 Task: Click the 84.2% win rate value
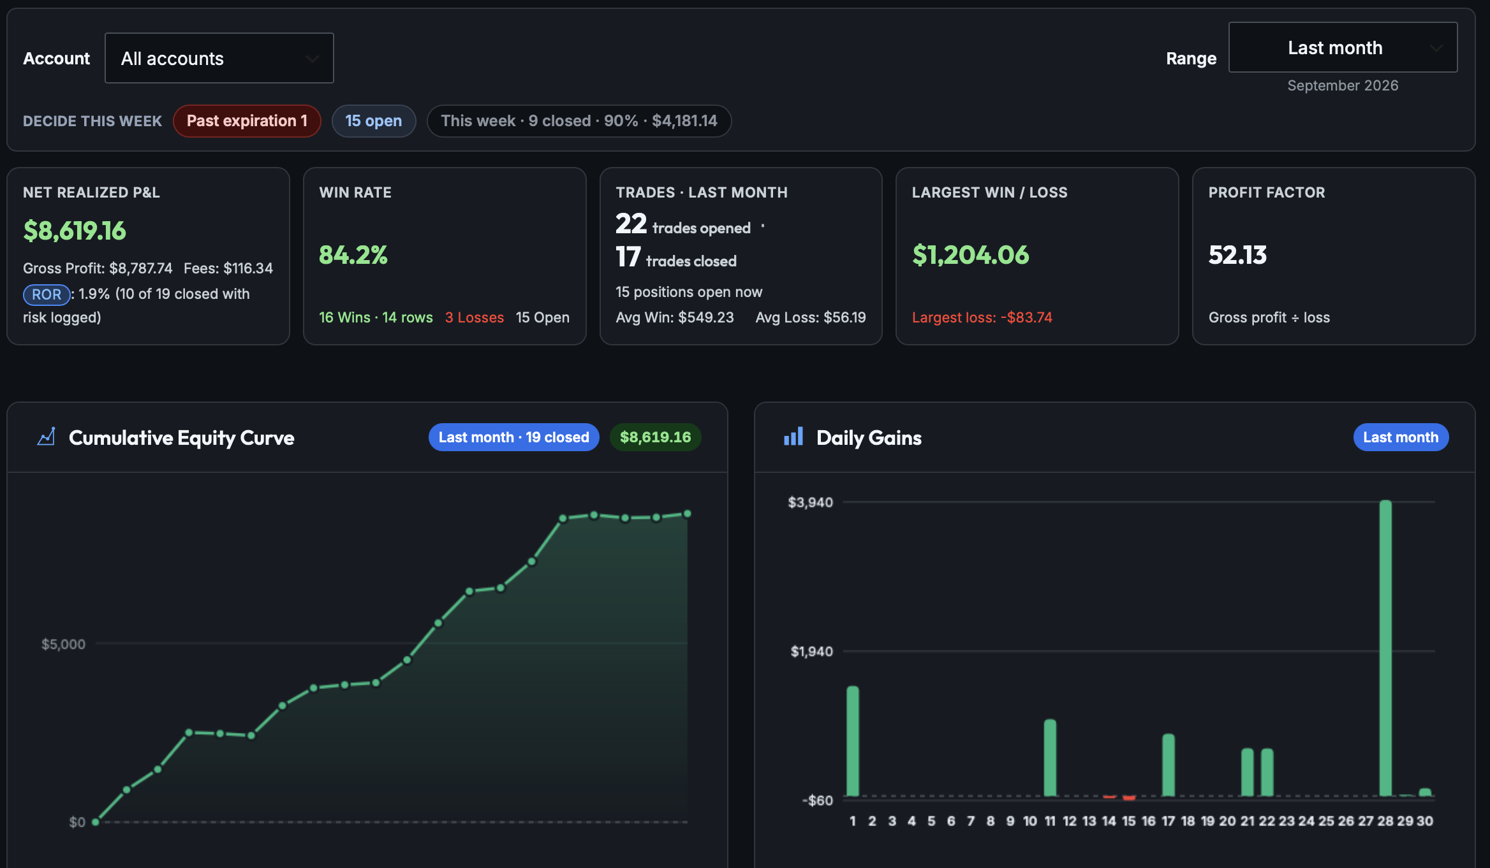353,255
